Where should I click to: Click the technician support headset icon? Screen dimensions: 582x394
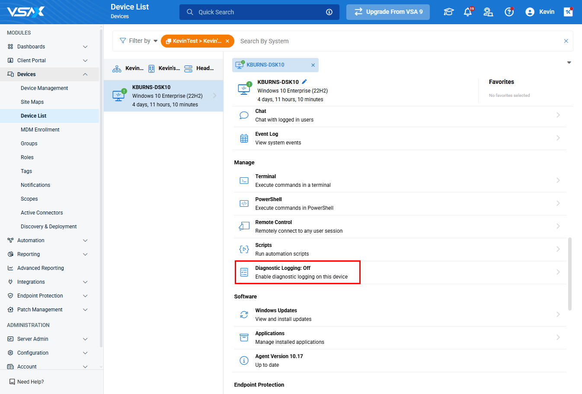tap(488, 12)
